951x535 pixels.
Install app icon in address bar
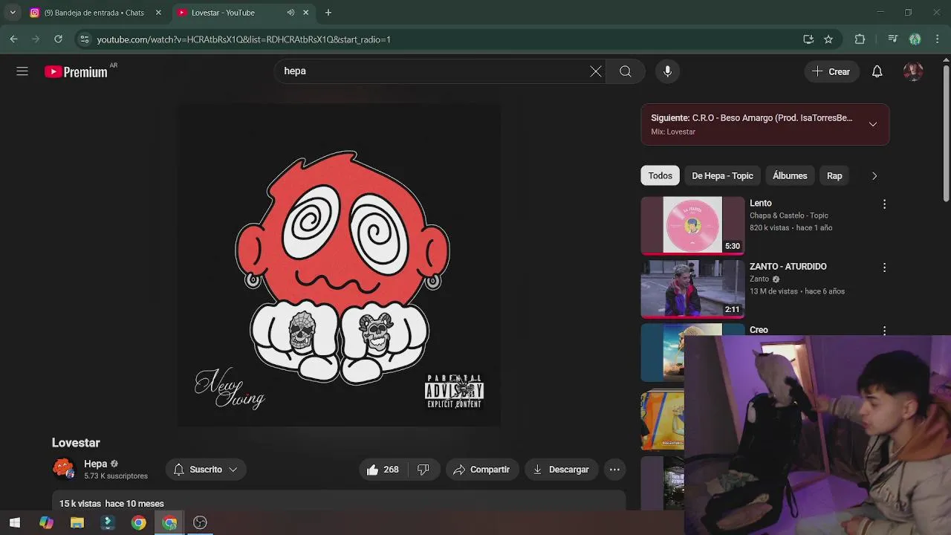coord(808,39)
